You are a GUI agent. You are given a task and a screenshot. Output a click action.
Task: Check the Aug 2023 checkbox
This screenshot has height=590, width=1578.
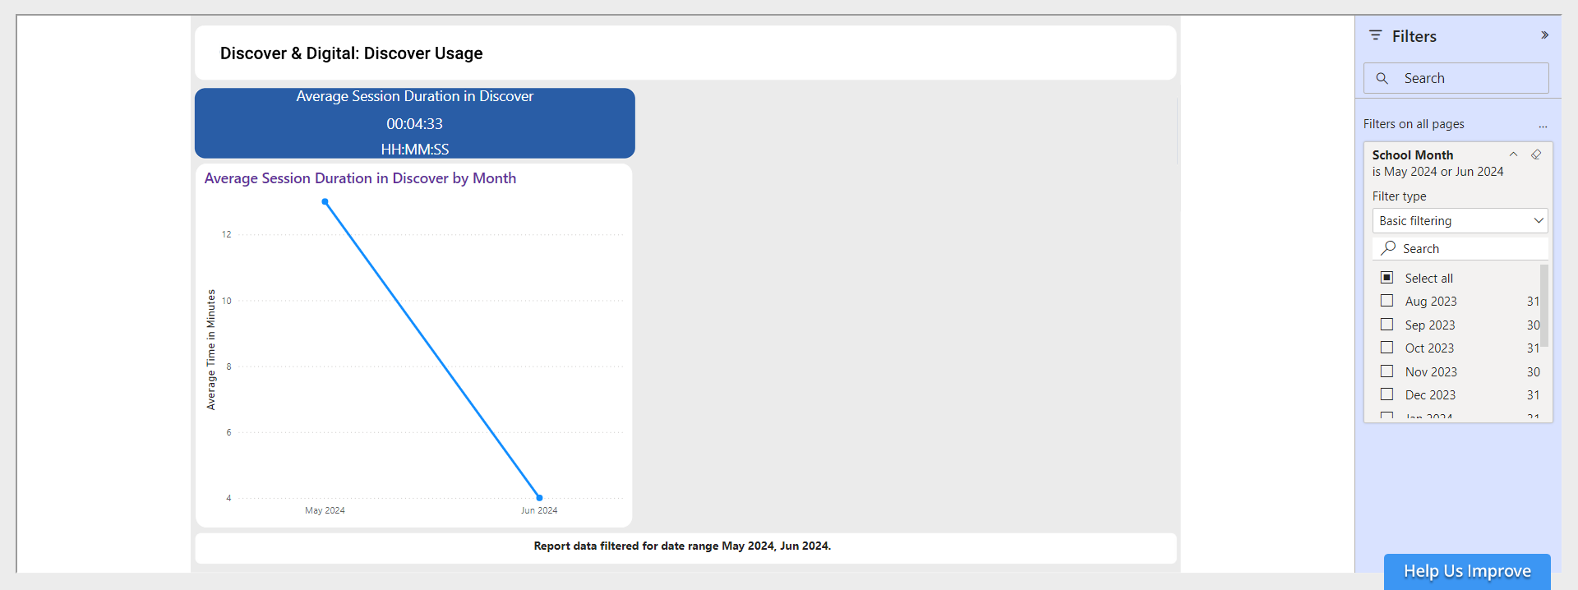[x=1387, y=301]
